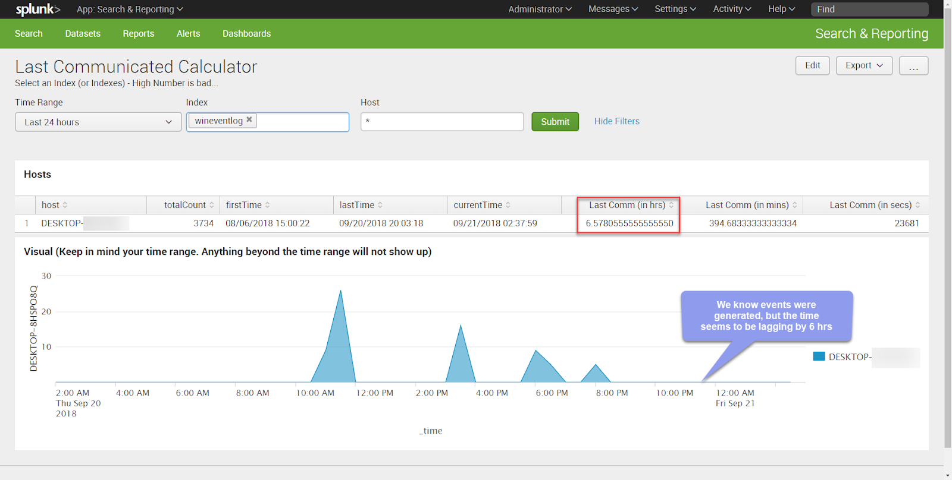
Task: Click the Splunk logo
Action: click(37, 10)
